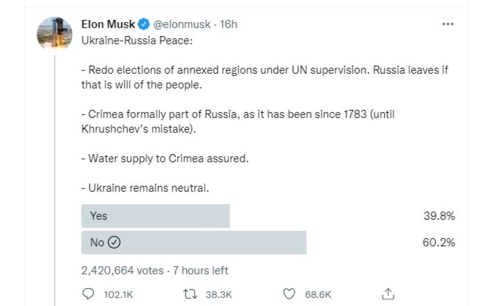This screenshot has width=489, height=306.
Task: Click the 39.8% Yes percentage
Action: [439, 216]
